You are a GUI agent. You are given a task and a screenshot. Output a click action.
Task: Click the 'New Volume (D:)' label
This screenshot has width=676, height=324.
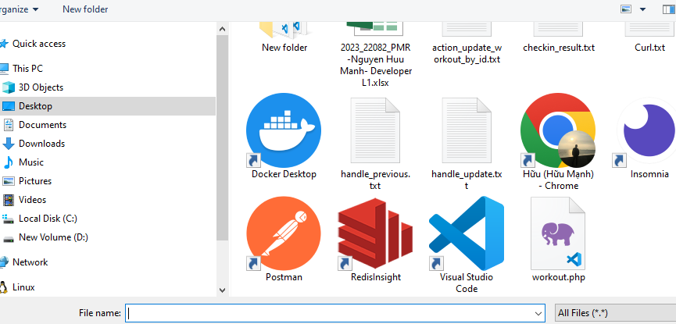point(53,237)
